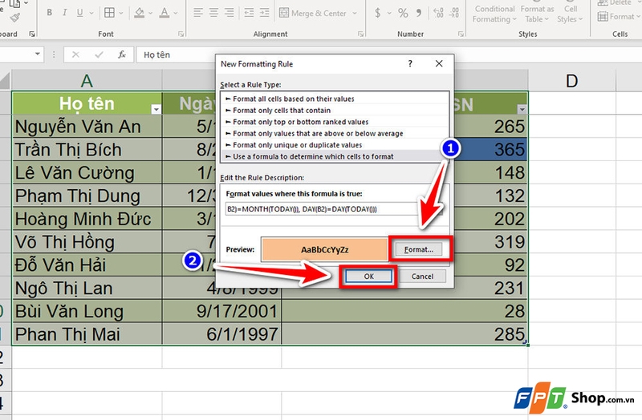Click Increase Decimal icon
This screenshot has width=642, height=420.
[x=438, y=13]
